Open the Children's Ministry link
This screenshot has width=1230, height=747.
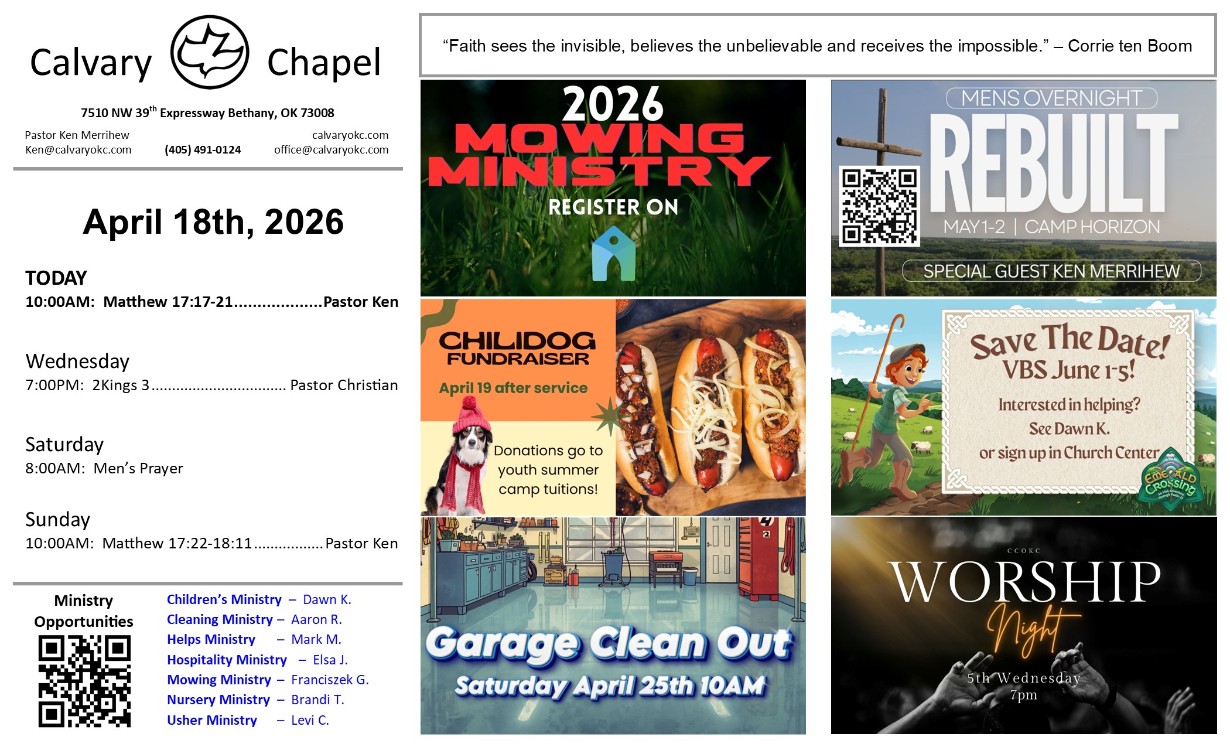224,599
